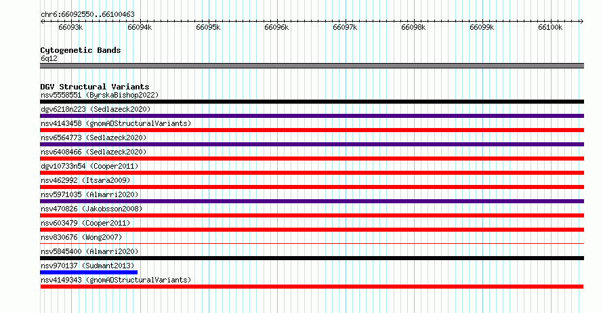Open nsv5971035 (Almarri2020) label

tap(89, 194)
